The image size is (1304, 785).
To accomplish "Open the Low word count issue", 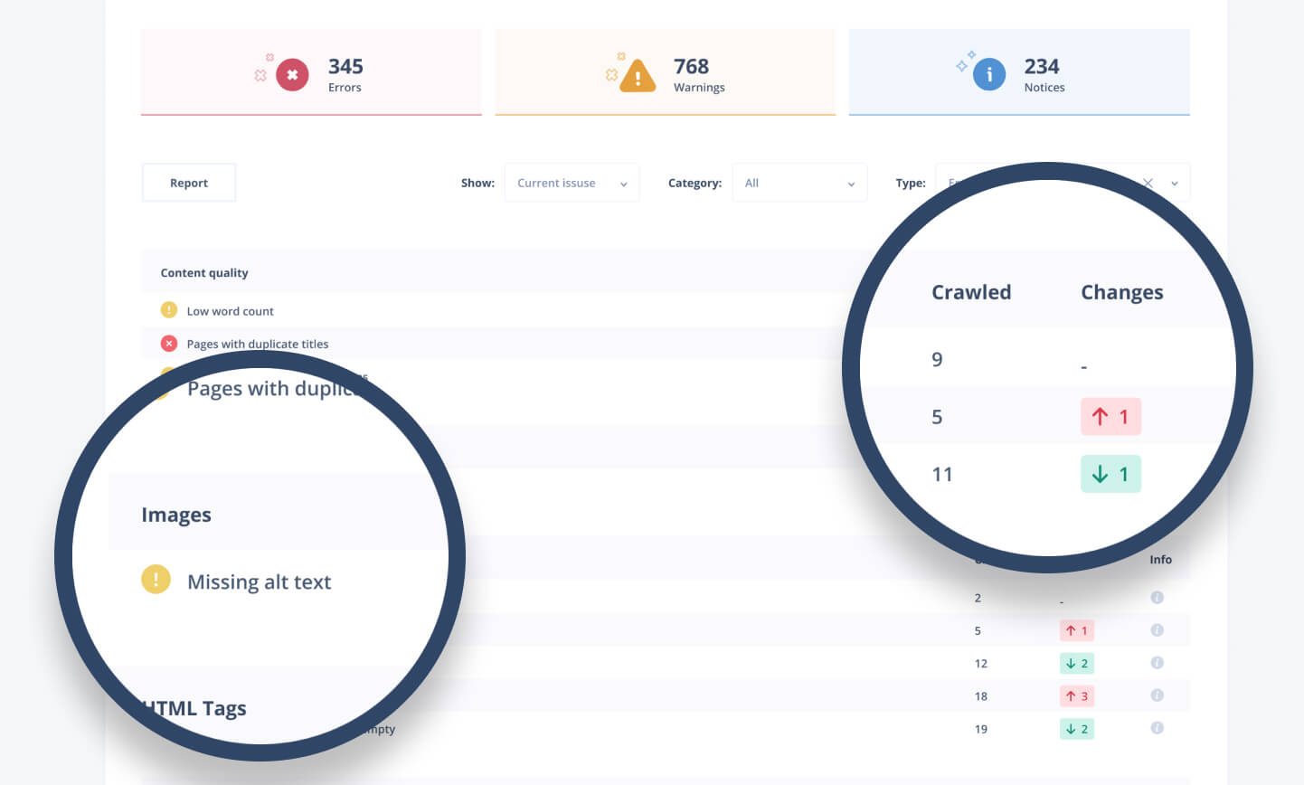I will click(x=230, y=311).
